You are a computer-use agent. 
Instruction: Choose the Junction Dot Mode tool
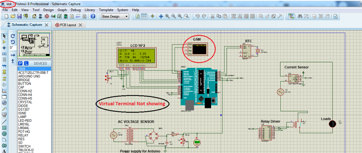coord(4,48)
